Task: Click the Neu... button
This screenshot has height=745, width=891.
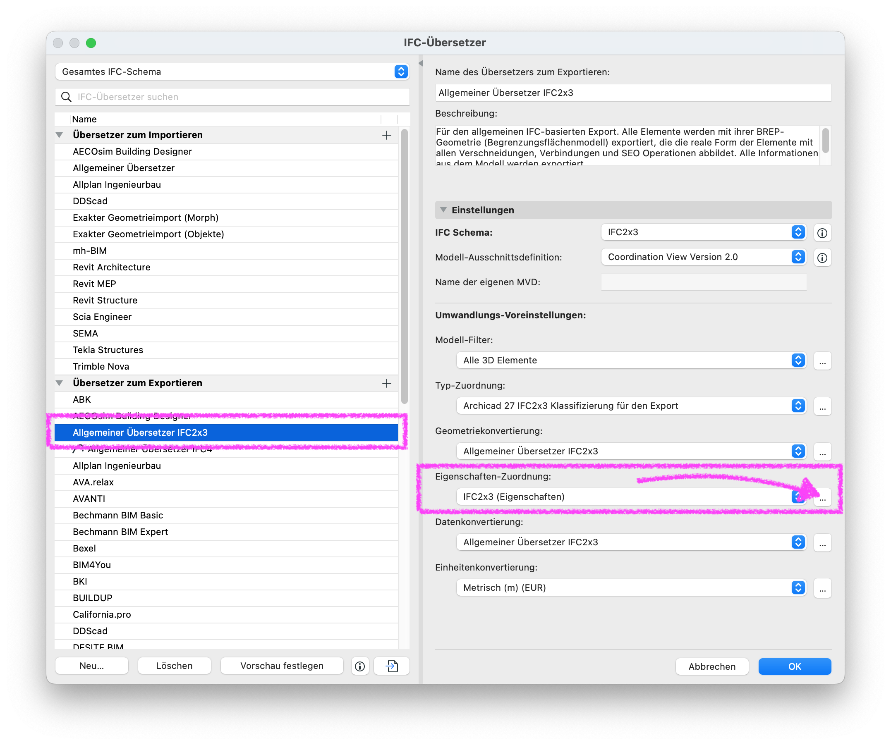Action: (x=92, y=666)
